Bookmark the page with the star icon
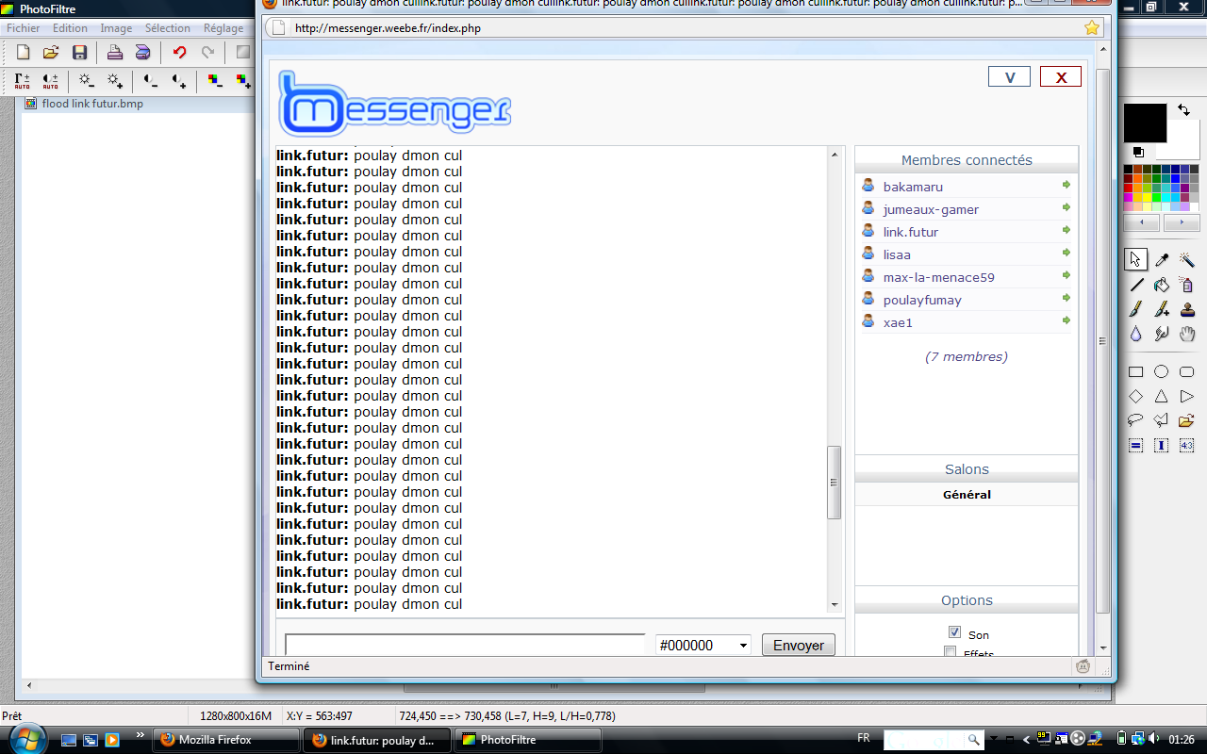This screenshot has width=1207, height=754. click(1091, 27)
